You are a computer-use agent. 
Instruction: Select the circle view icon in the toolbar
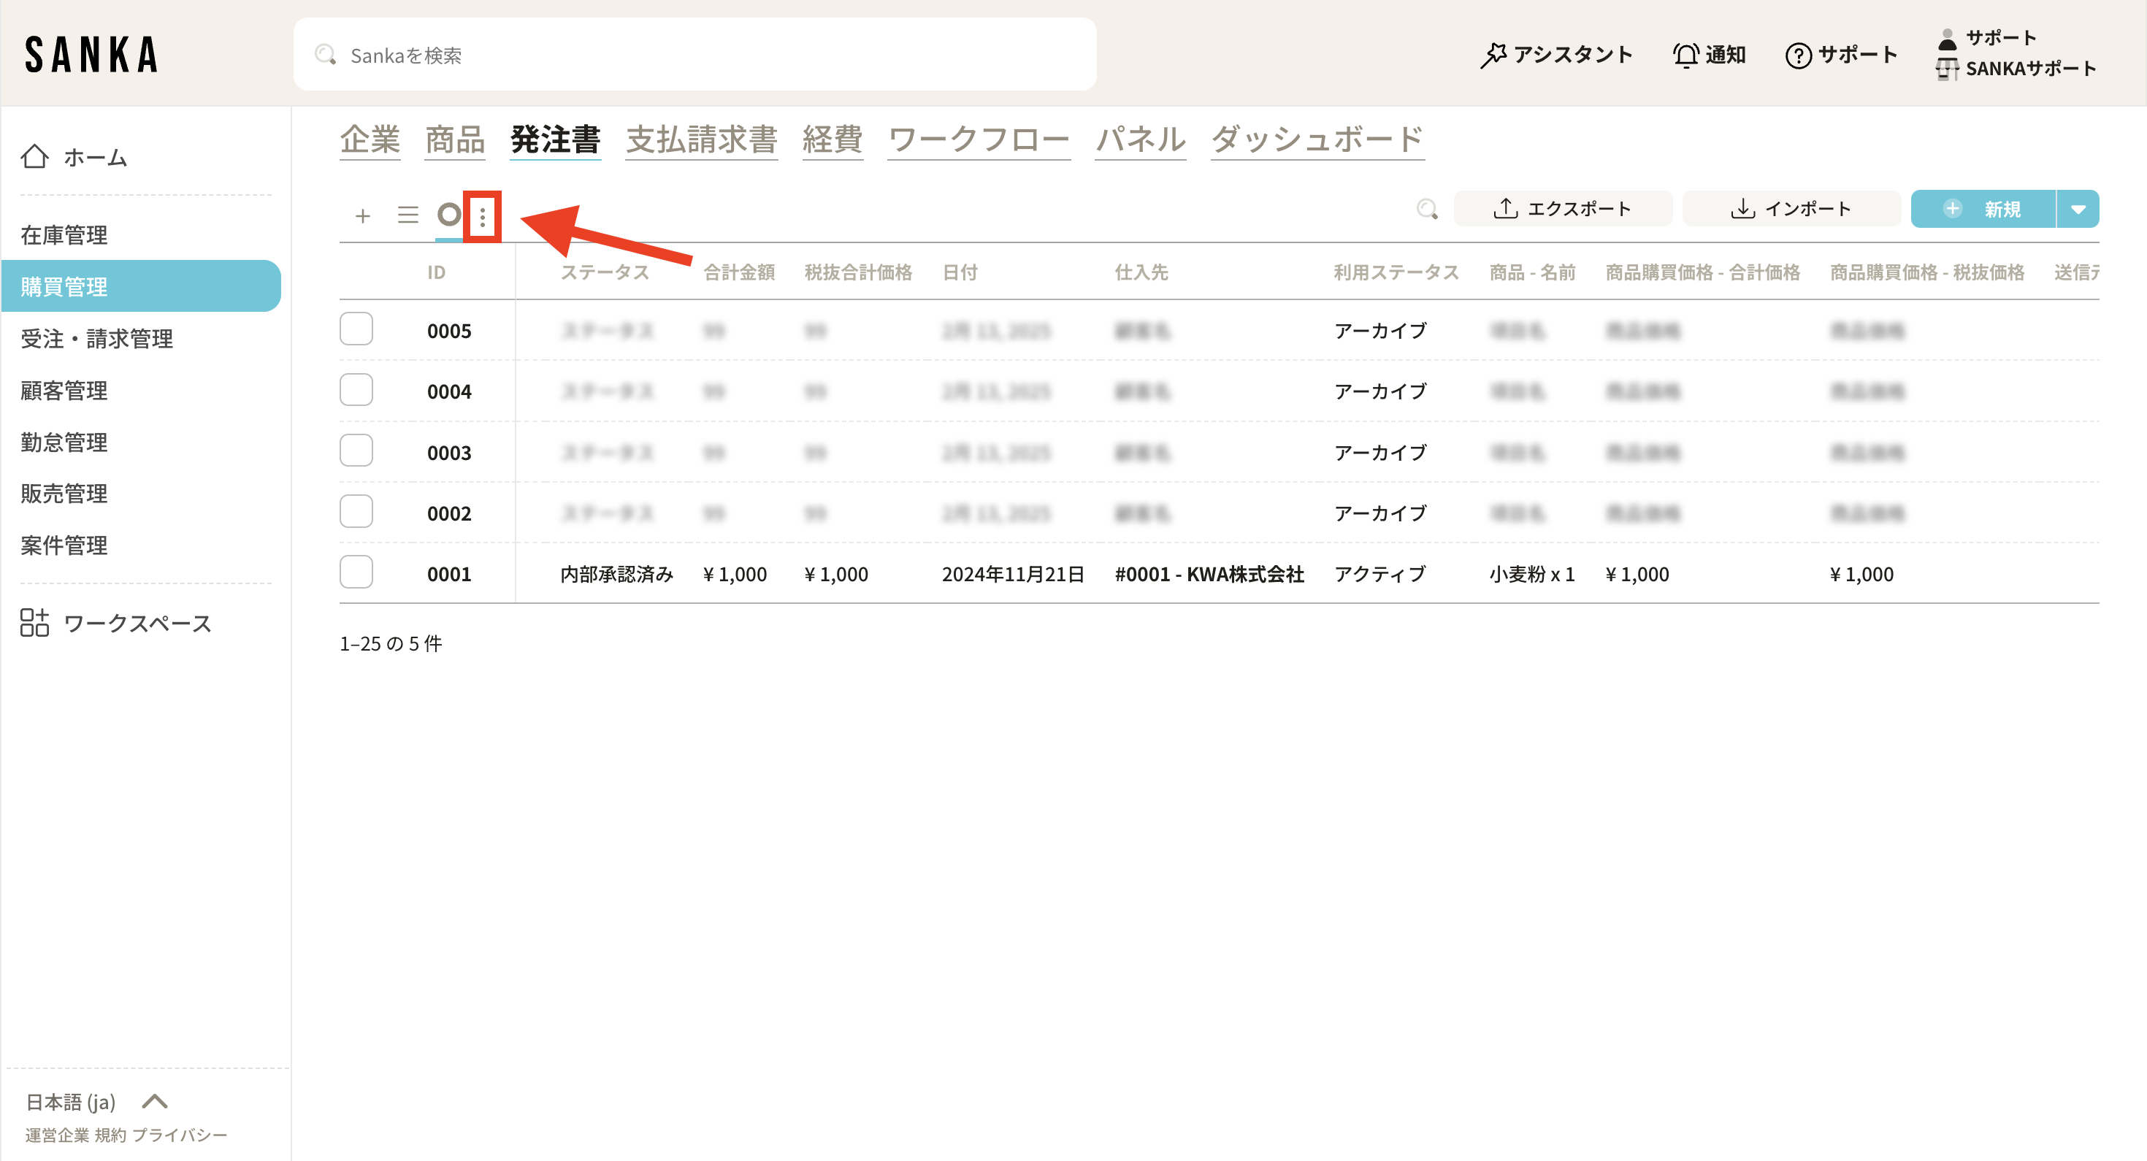tap(448, 215)
